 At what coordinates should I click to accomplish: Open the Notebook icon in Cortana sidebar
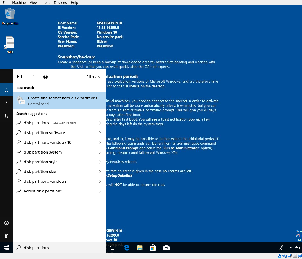6,103
